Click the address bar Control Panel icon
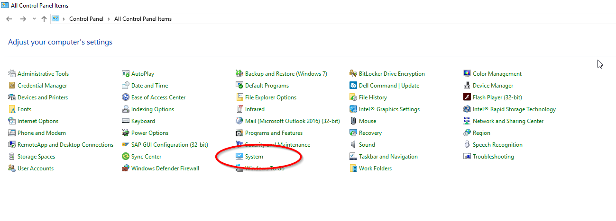This screenshot has height=221, width=616. point(55,19)
